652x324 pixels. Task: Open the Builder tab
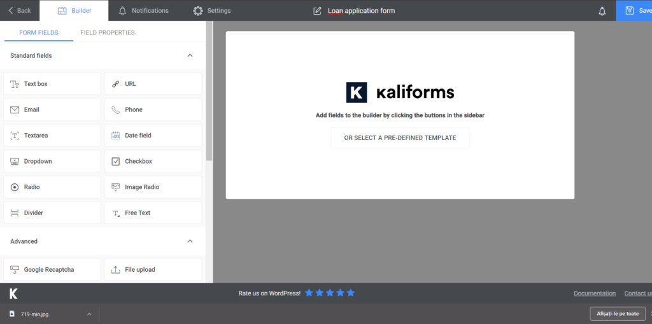tap(74, 11)
